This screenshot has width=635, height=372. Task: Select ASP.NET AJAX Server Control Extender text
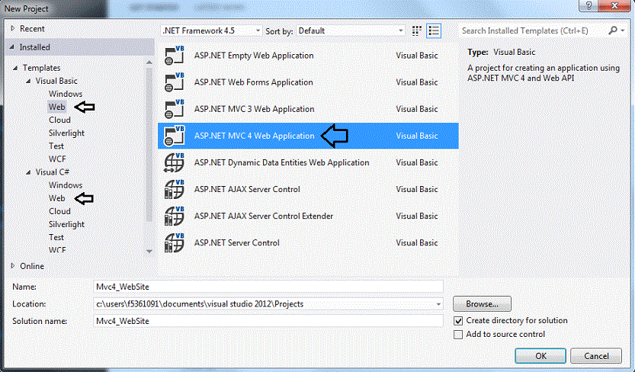(264, 216)
